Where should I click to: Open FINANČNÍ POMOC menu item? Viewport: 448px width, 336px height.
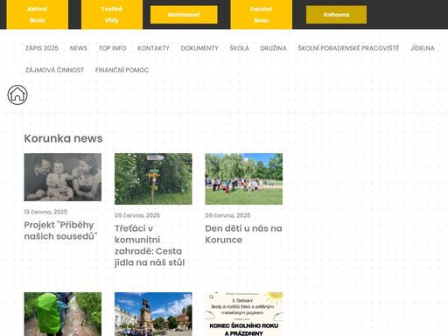tap(122, 70)
